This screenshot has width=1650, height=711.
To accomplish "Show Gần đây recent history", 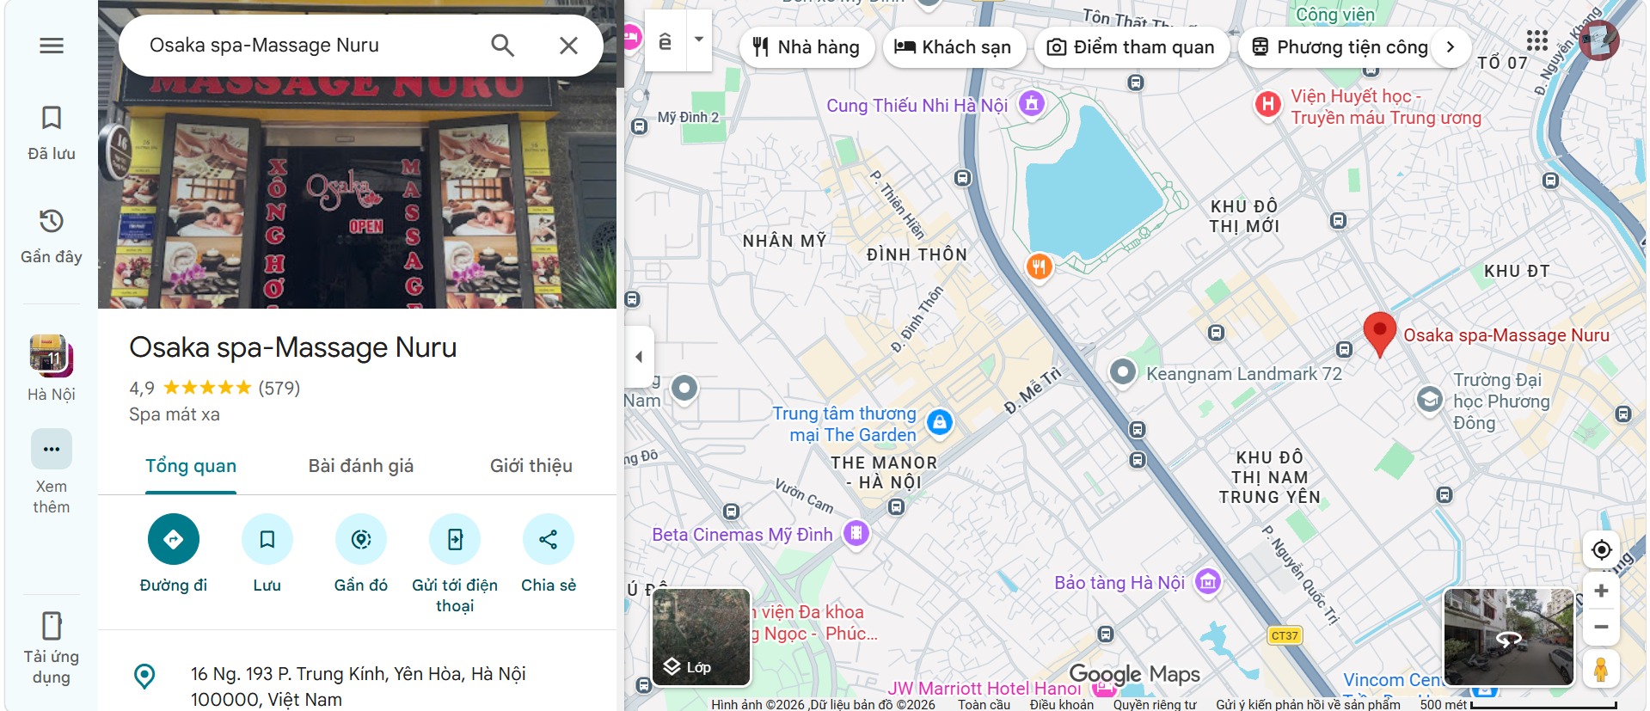I will click(x=52, y=236).
